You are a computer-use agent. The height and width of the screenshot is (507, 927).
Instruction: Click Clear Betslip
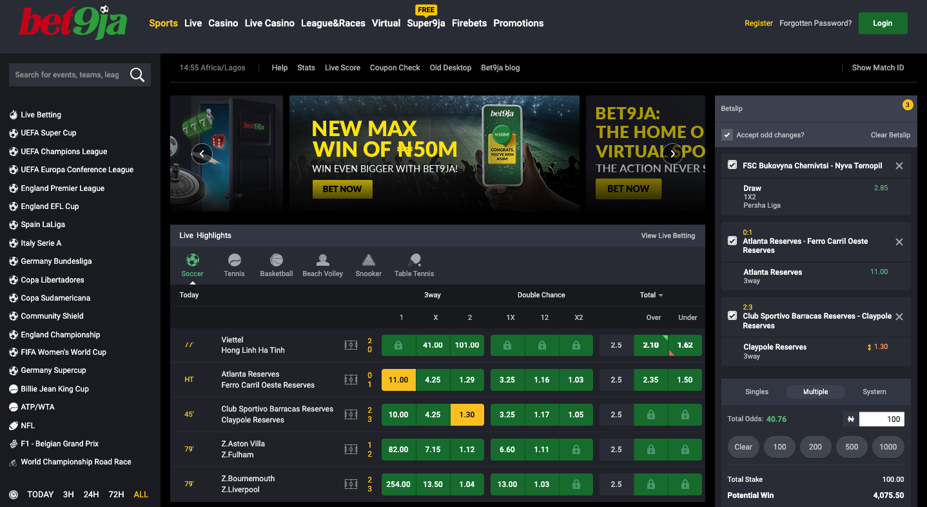point(890,135)
